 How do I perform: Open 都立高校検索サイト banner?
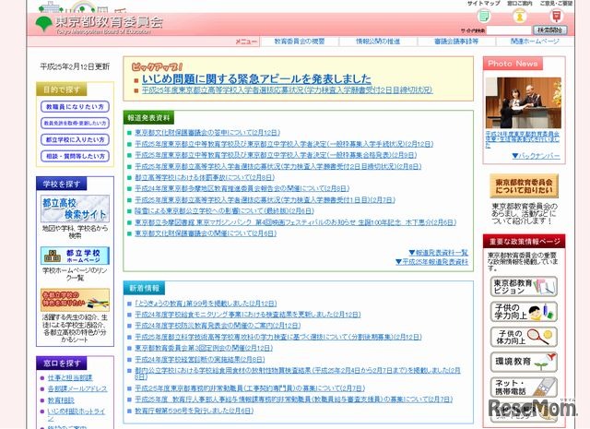pos(75,209)
